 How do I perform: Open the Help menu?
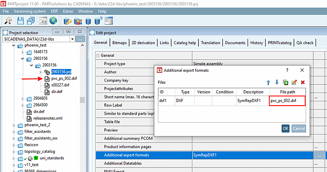102,11
